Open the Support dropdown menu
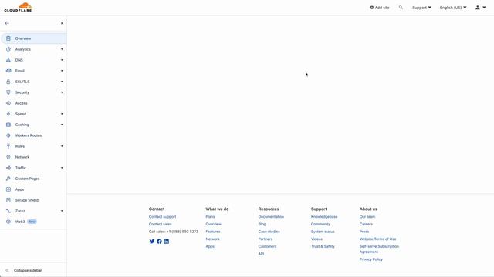The width and height of the screenshot is (494, 277). pos(421,8)
